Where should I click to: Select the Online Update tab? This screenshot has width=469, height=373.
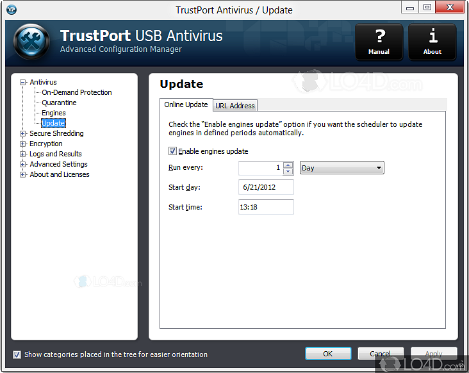tap(186, 104)
